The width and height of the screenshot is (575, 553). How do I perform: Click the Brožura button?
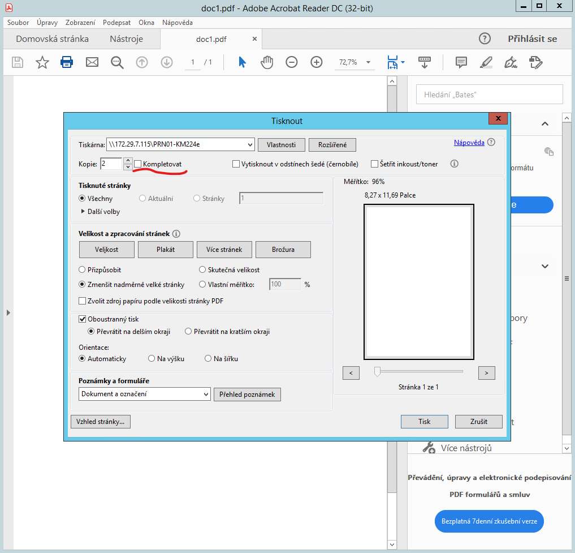coord(283,249)
